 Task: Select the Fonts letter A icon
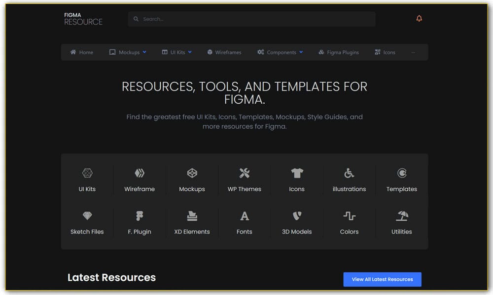(x=244, y=216)
